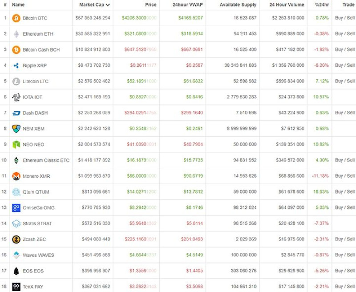Viewport: 356px width, 292px height.
Task: Sort by 24 Hour Volume header
Action: pos(287,5)
